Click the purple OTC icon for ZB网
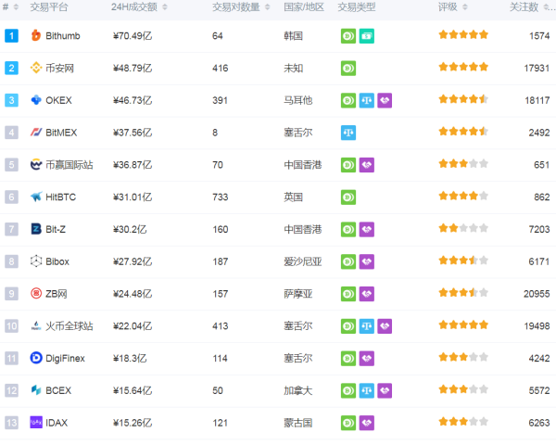The height and width of the screenshot is (445, 556). click(367, 294)
